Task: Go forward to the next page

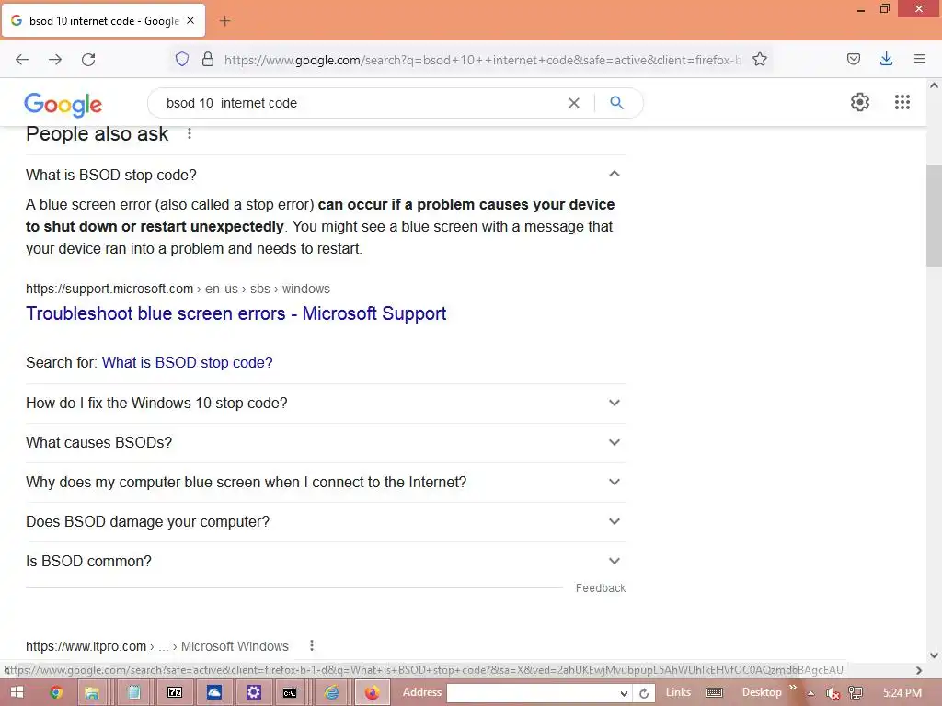Action: click(55, 60)
